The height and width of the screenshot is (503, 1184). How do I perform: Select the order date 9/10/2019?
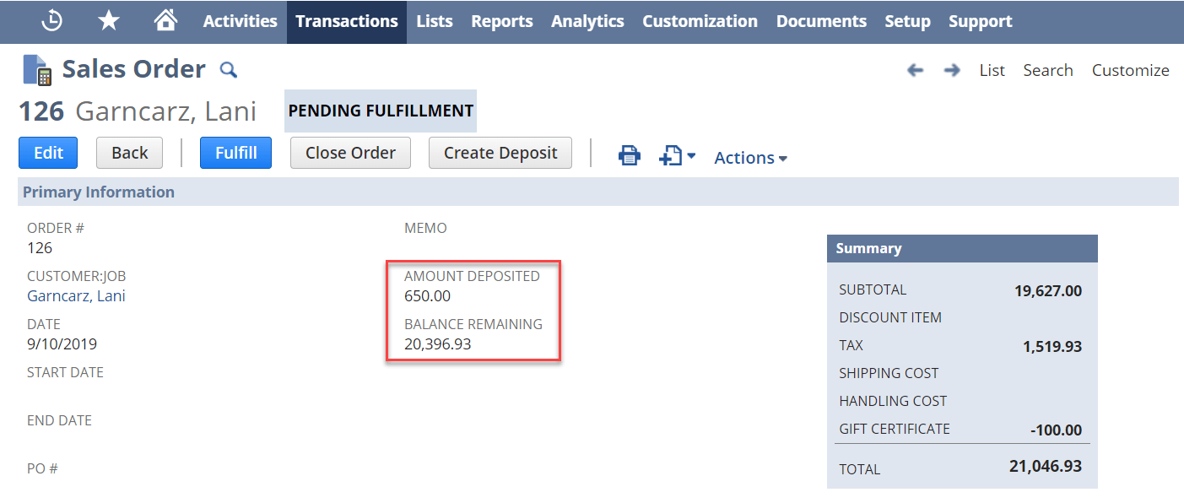[x=62, y=344]
